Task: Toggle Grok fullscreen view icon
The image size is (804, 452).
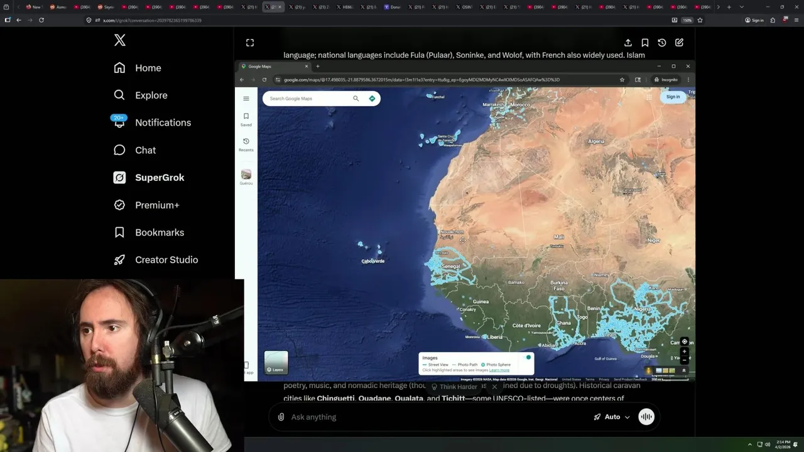Action: pos(250,43)
